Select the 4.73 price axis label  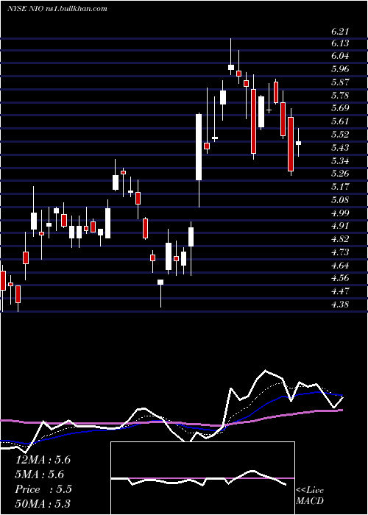[x=340, y=252]
